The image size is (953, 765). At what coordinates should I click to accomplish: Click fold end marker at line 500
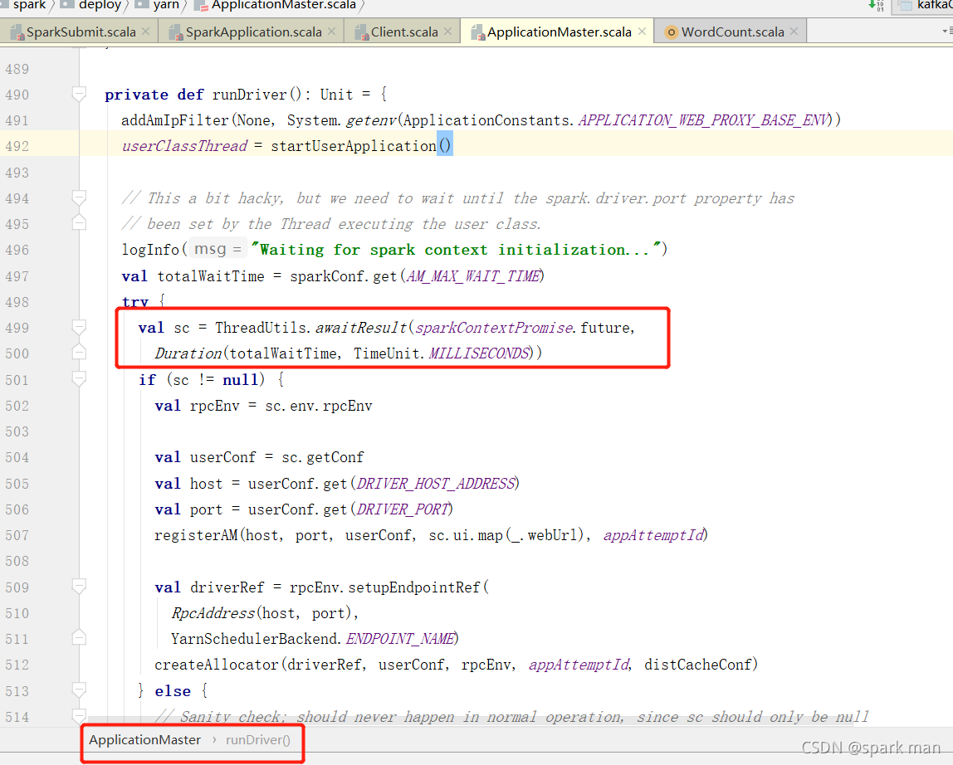pyautogui.click(x=78, y=353)
